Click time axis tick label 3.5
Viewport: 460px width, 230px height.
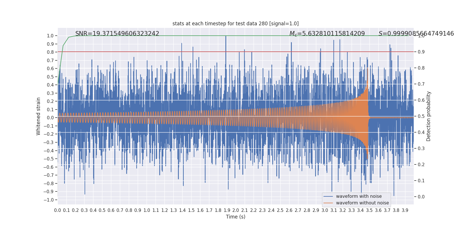coord(369,210)
